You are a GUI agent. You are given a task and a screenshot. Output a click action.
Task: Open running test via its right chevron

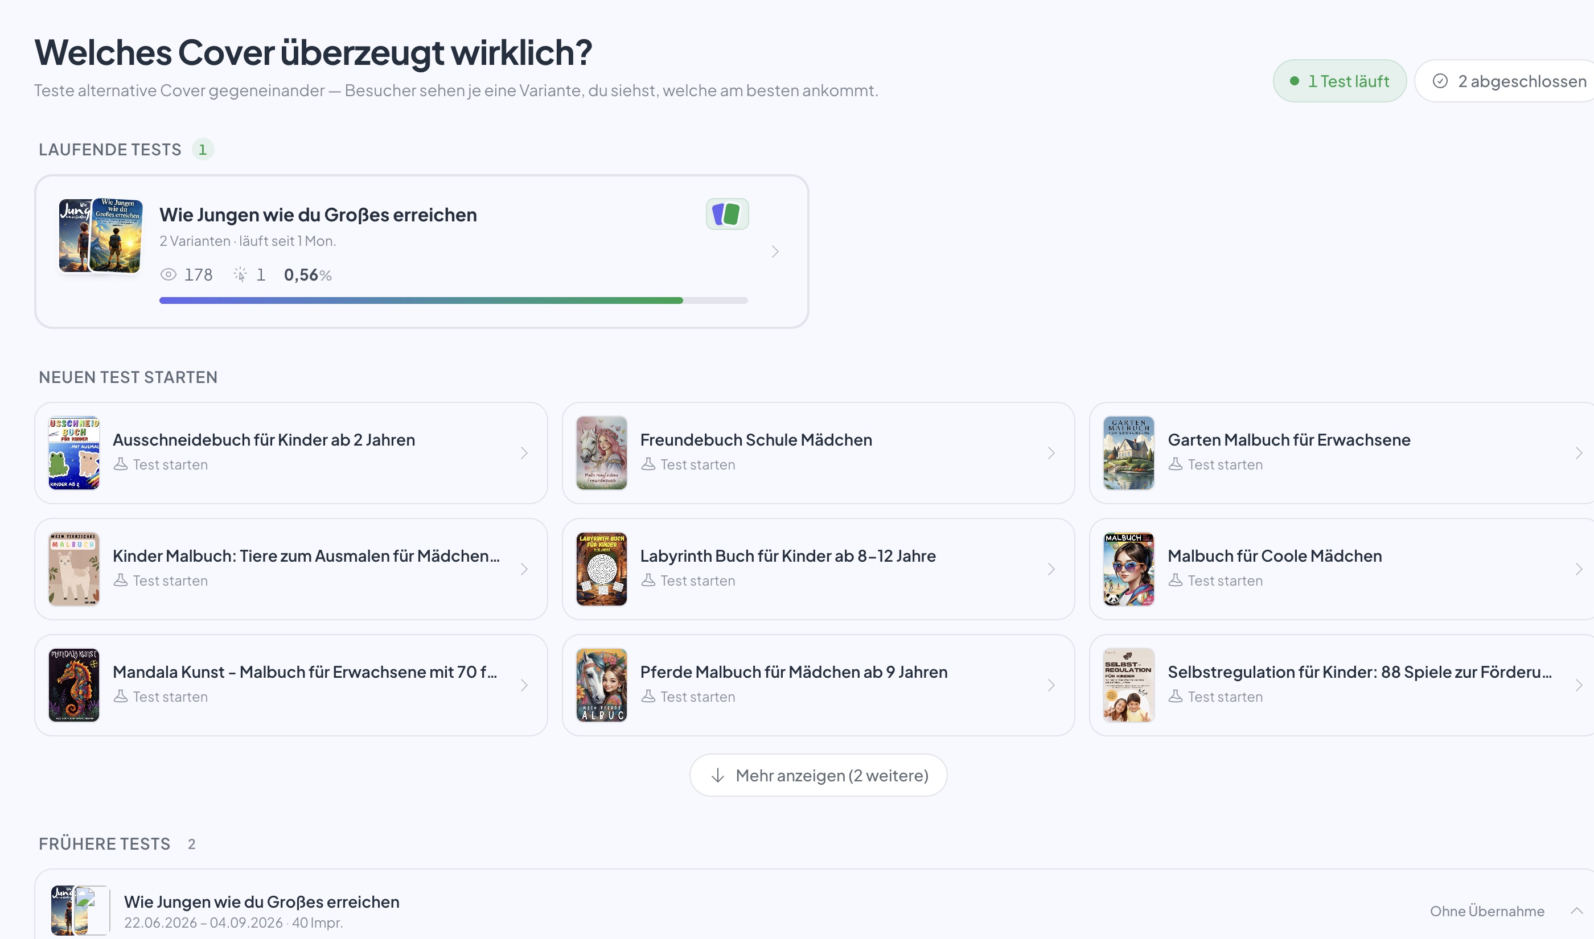[x=775, y=252]
